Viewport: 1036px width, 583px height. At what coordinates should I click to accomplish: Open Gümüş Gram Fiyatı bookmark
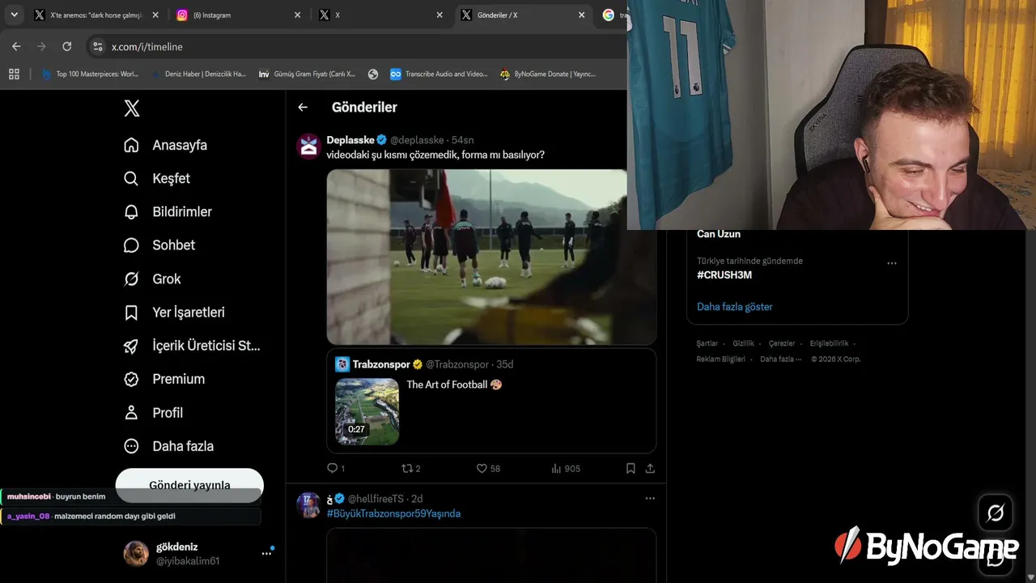(x=307, y=74)
